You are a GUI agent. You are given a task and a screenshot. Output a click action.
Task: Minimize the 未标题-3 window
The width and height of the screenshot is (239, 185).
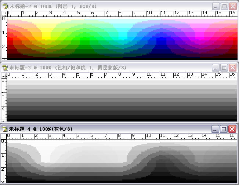216,68
